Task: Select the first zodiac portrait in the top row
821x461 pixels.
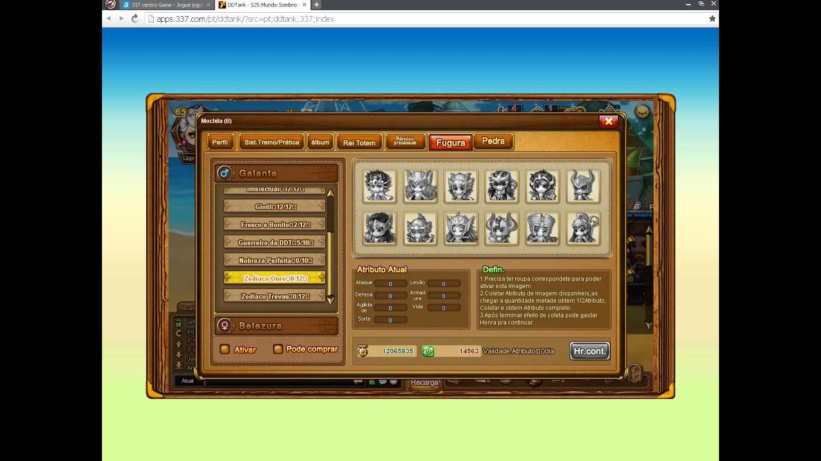Action: coord(380,186)
